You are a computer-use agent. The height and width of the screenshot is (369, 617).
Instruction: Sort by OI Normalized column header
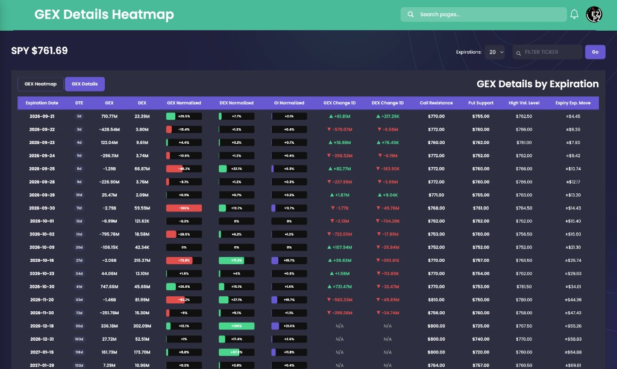pos(289,103)
